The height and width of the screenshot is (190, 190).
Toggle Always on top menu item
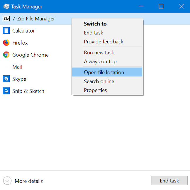pos(107,62)
